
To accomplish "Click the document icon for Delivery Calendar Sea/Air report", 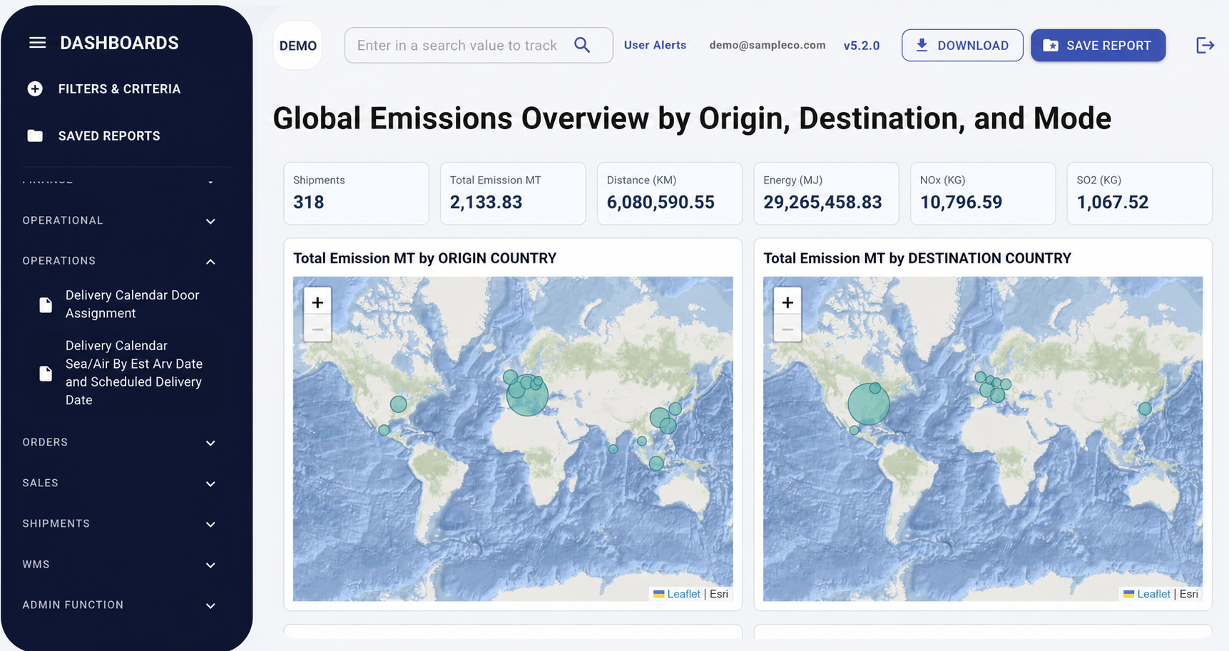I will (46, 373).
